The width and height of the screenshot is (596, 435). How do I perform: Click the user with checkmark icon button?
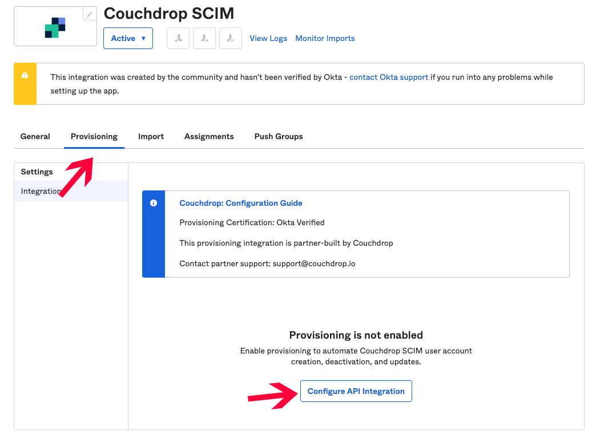click(x=230, y=38)
